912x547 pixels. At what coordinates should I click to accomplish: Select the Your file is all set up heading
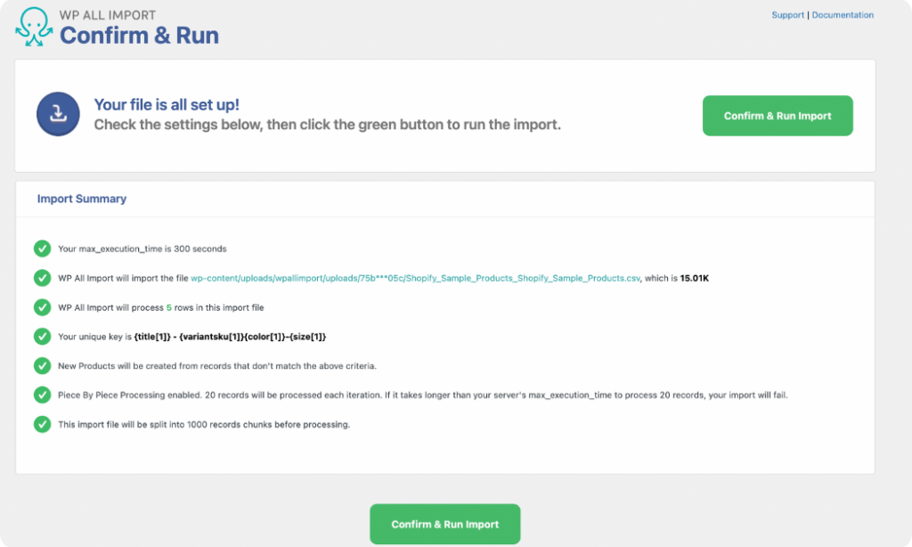tap(167, 104)
